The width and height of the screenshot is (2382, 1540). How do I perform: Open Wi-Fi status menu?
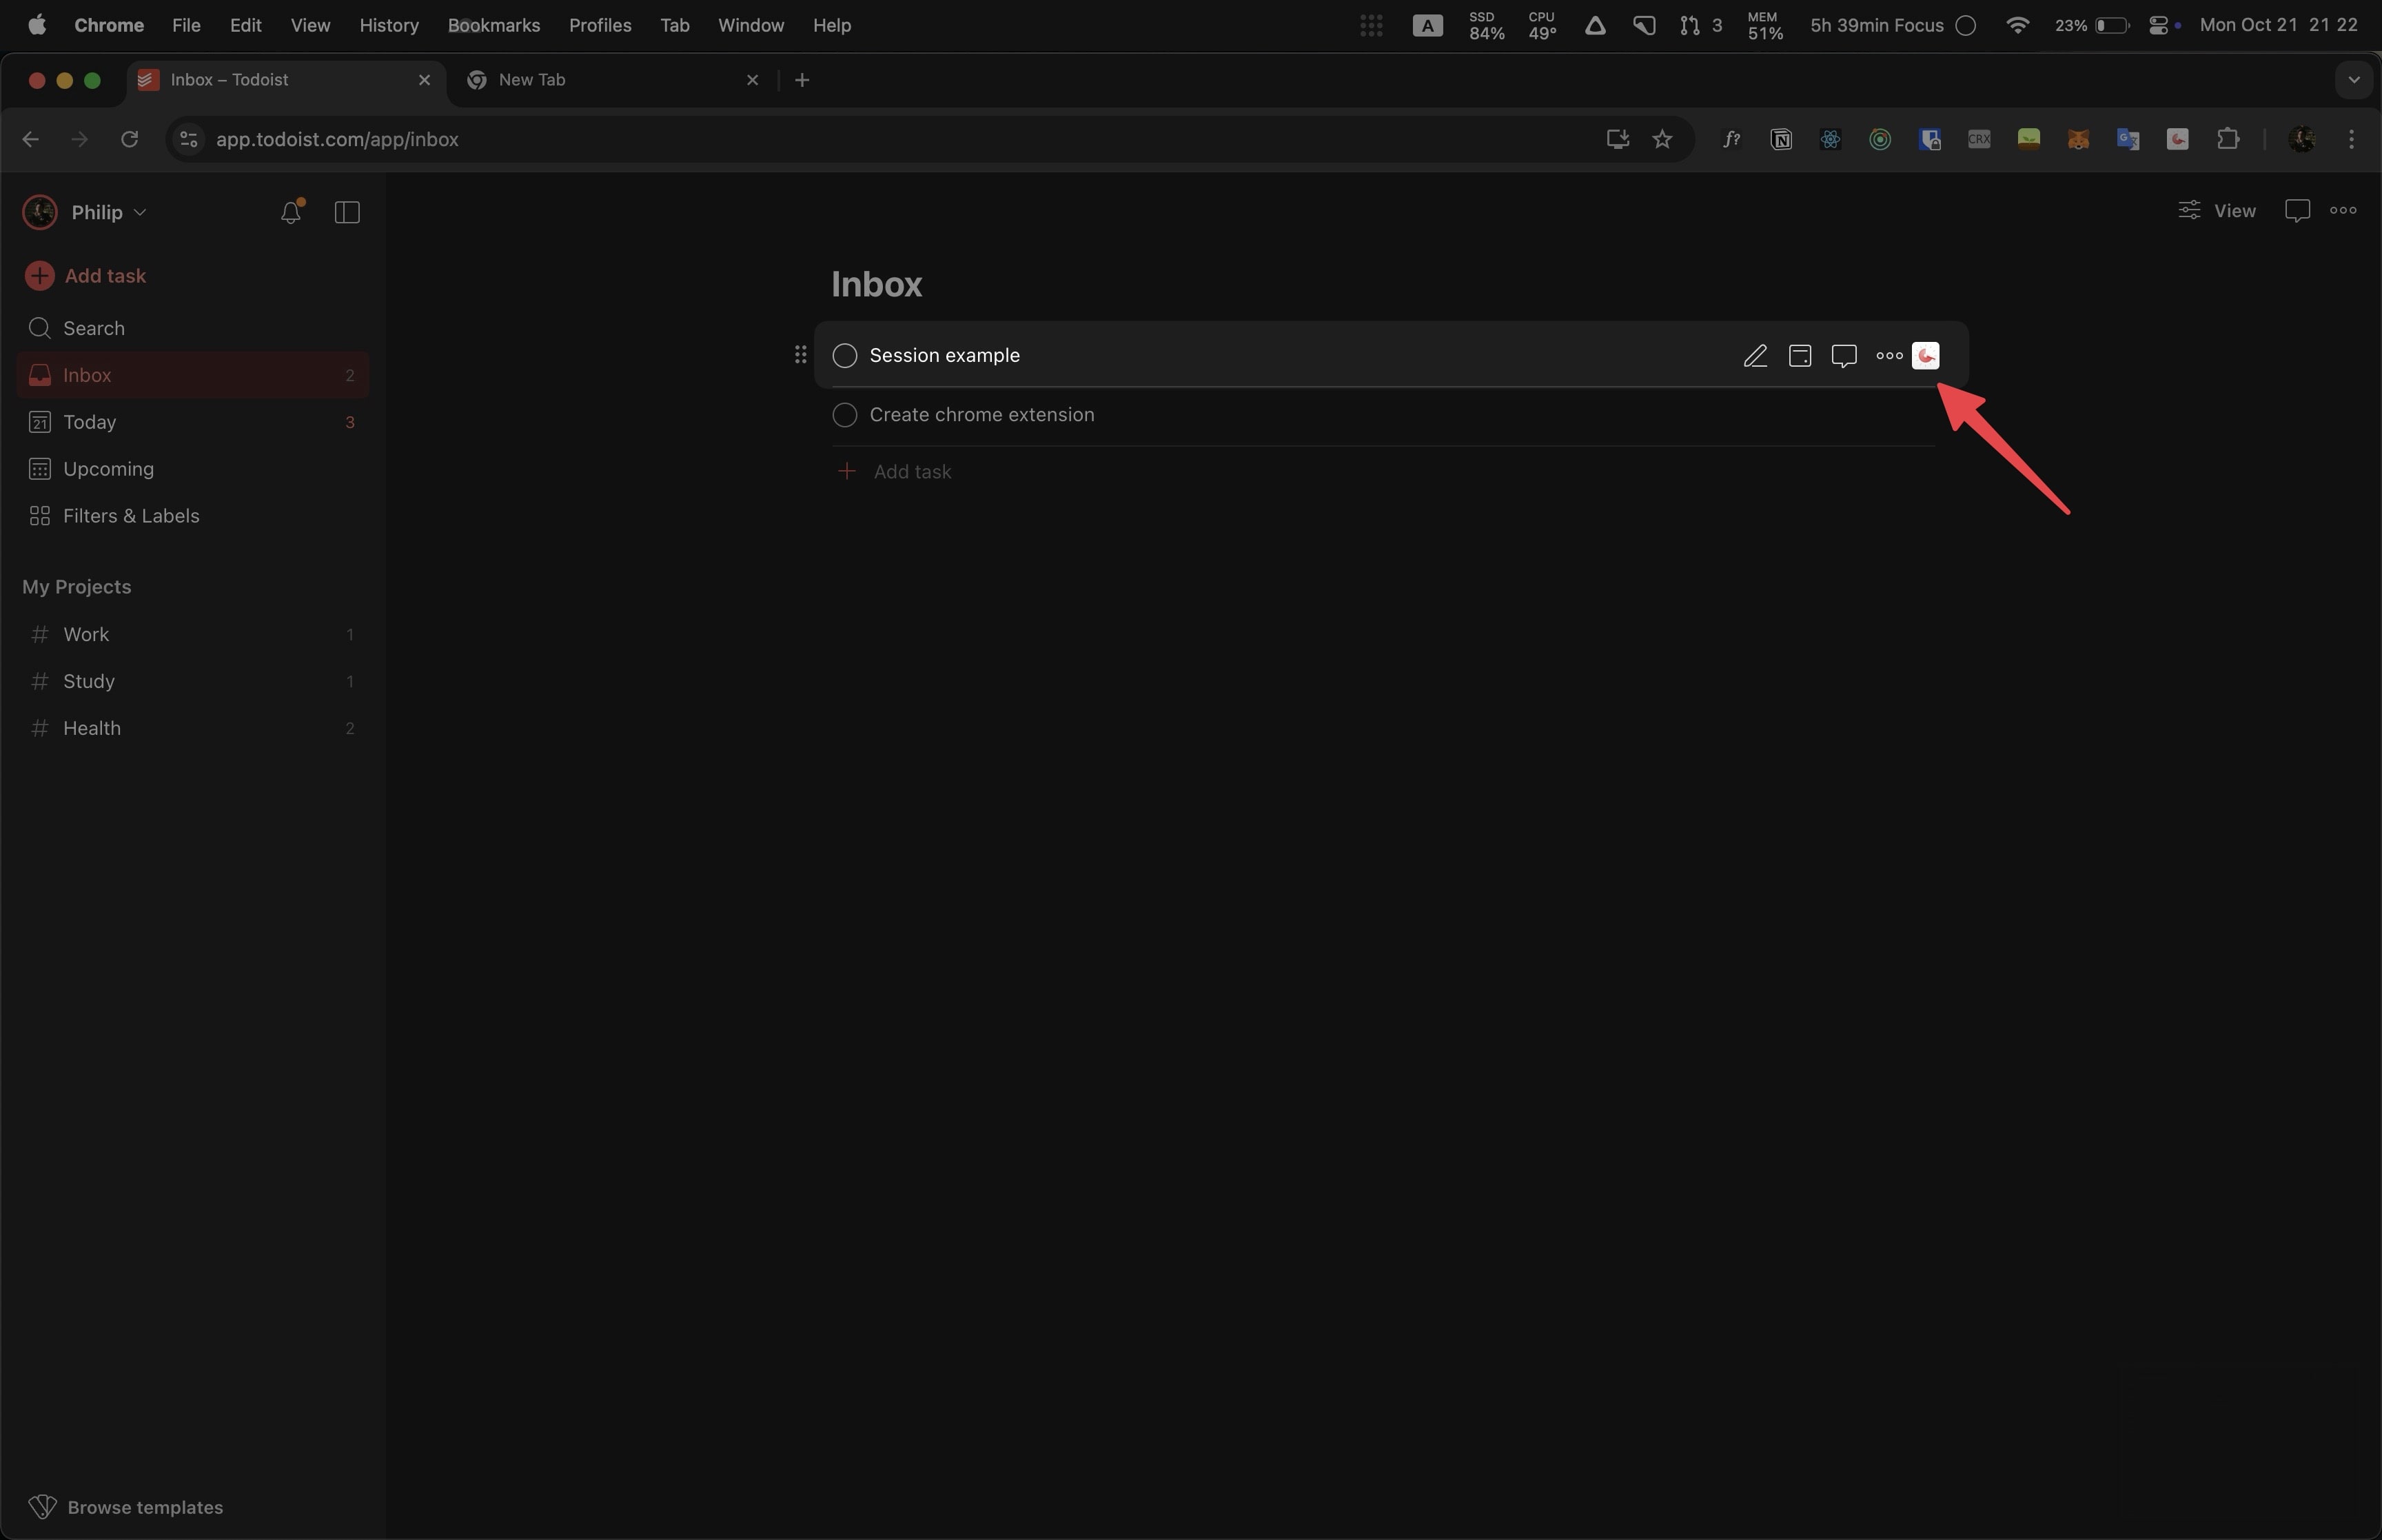click(2017, 25)
